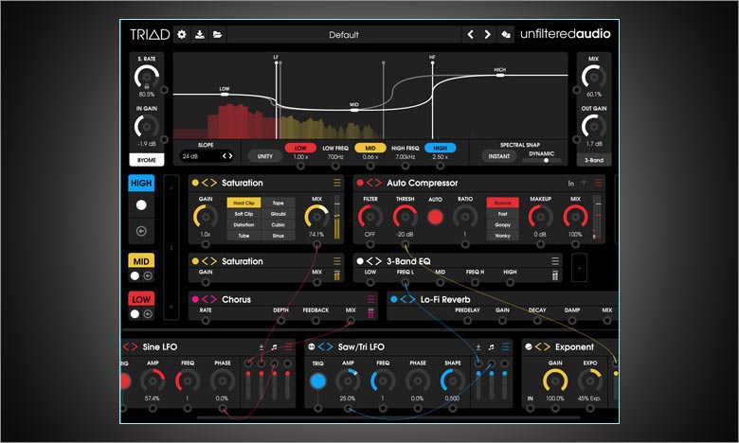
Task: Click the THRESH modulation input jack
Action: [405, 244]
